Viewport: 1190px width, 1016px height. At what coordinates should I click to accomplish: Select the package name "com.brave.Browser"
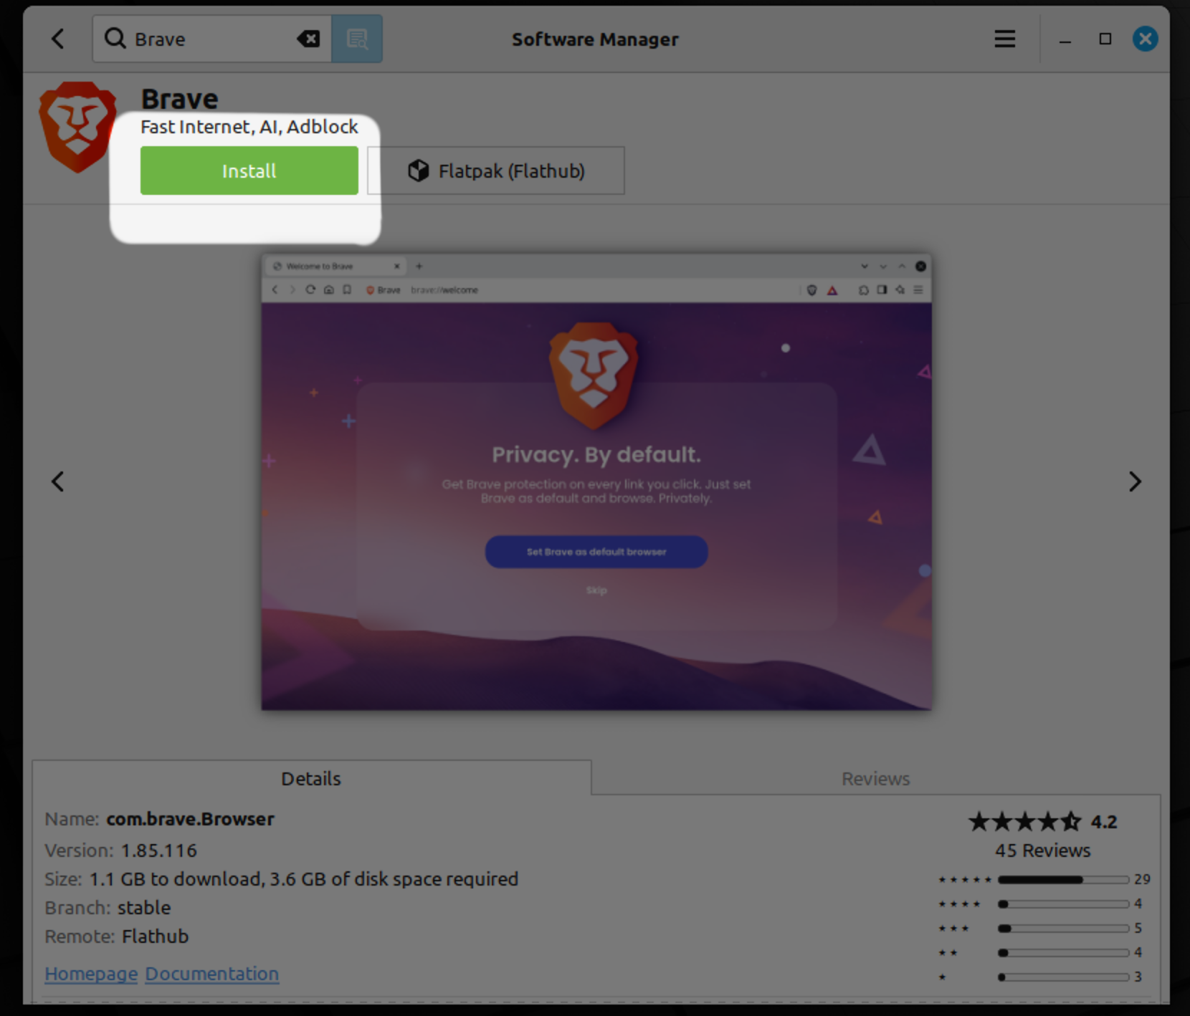pos(191,819)
